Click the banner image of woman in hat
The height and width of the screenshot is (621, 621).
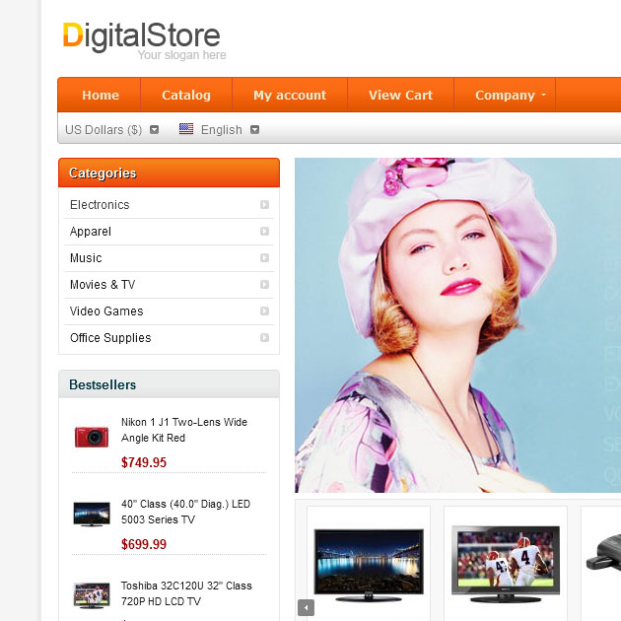457,325
